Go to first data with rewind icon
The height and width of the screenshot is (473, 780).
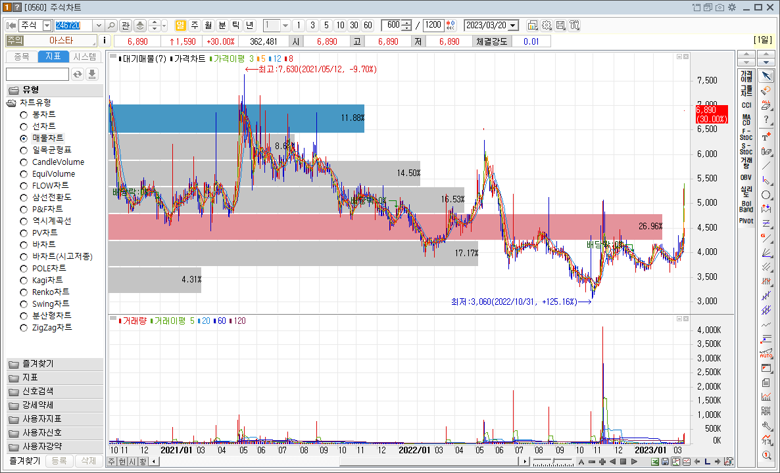click(x=11, y=26)
